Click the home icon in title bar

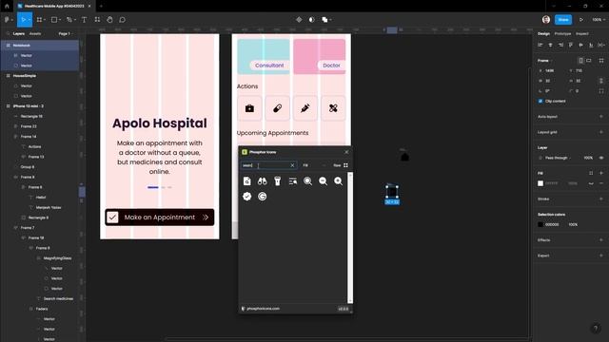point(7,7)
